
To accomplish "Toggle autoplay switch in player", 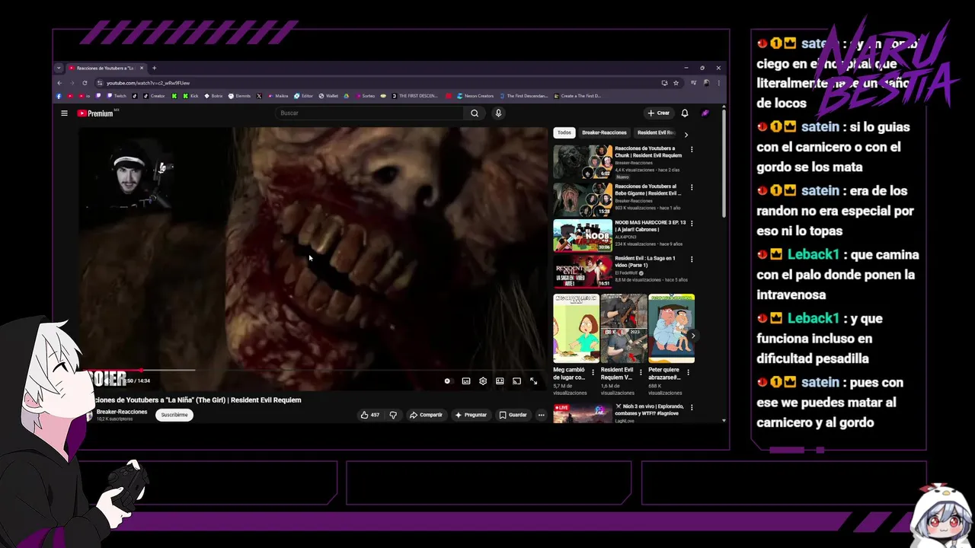I will pyautogui.click(x=448, y=381).
